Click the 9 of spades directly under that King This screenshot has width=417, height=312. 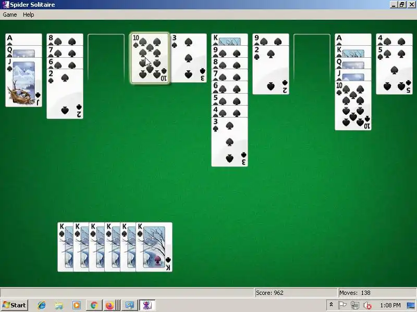(x=229, y=51)
